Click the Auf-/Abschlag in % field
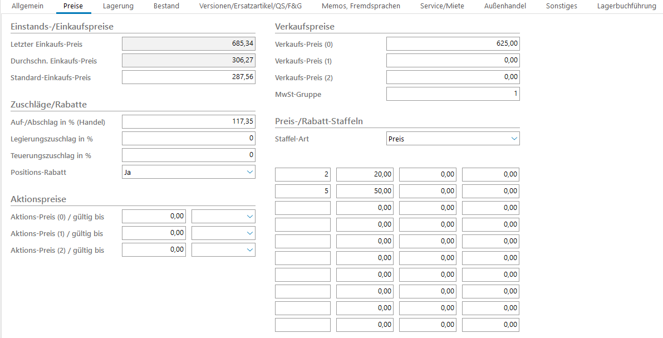The image size is (663, 338). [x=188, y=122]
